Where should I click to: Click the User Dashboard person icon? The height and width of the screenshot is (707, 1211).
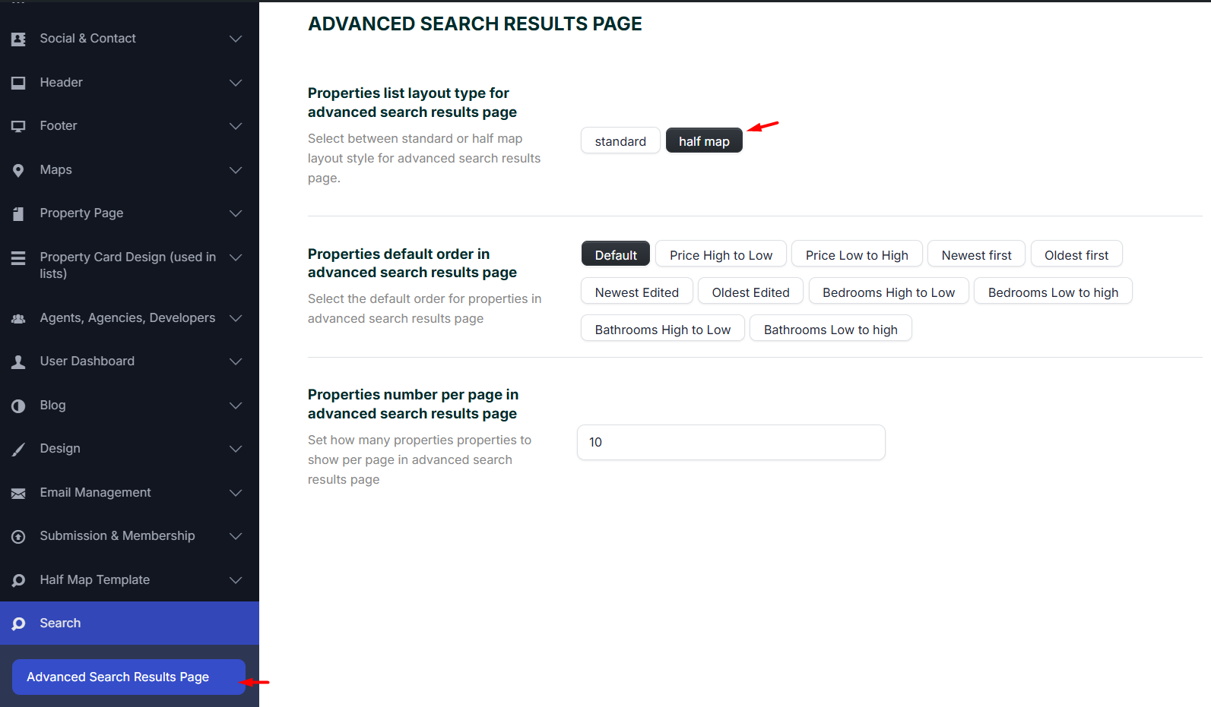click(18, 362)
